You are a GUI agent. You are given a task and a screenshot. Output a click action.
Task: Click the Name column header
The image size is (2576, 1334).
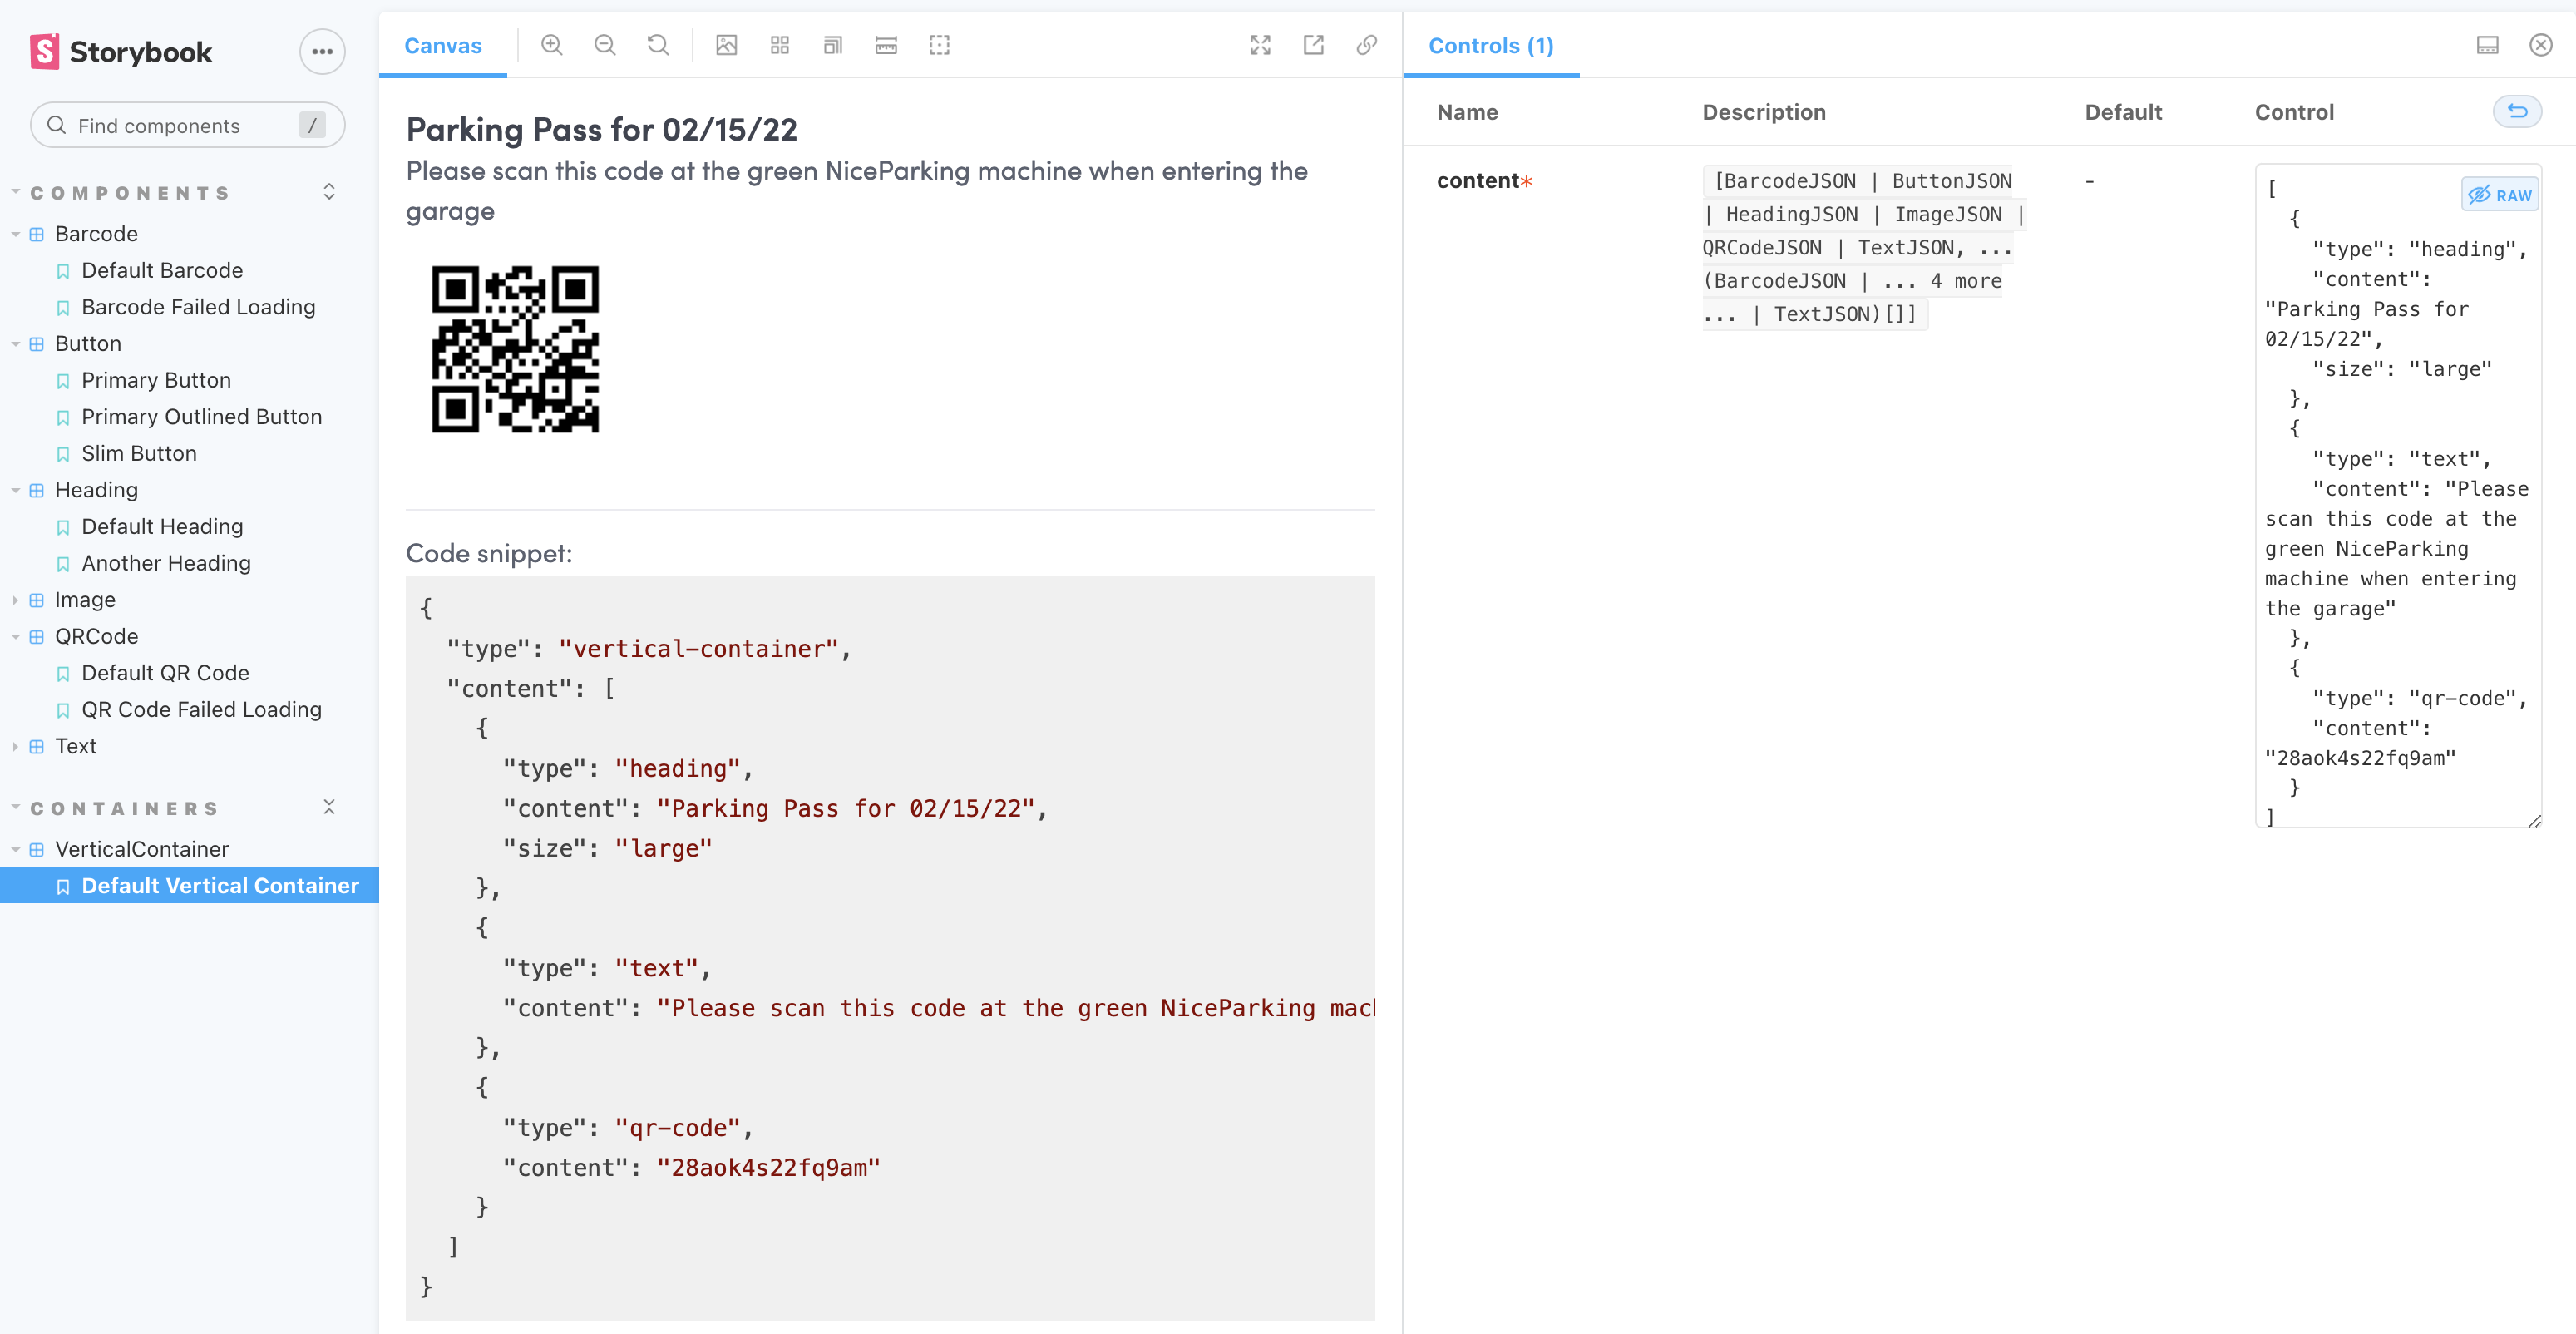pos(1467,112)
